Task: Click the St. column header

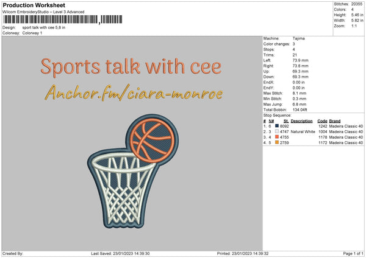Action: [286, 121]
